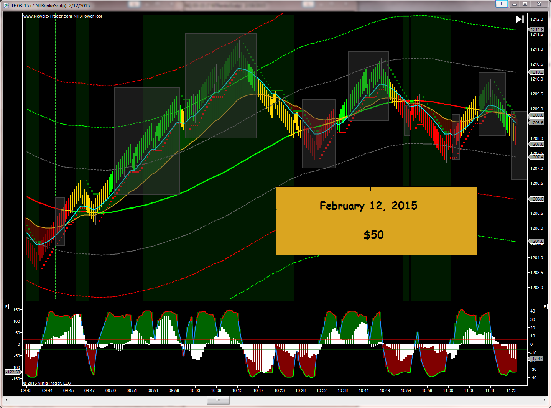Click the scrollbar left arrow
The image size is (551, 408).
click(x=7, y=400)
